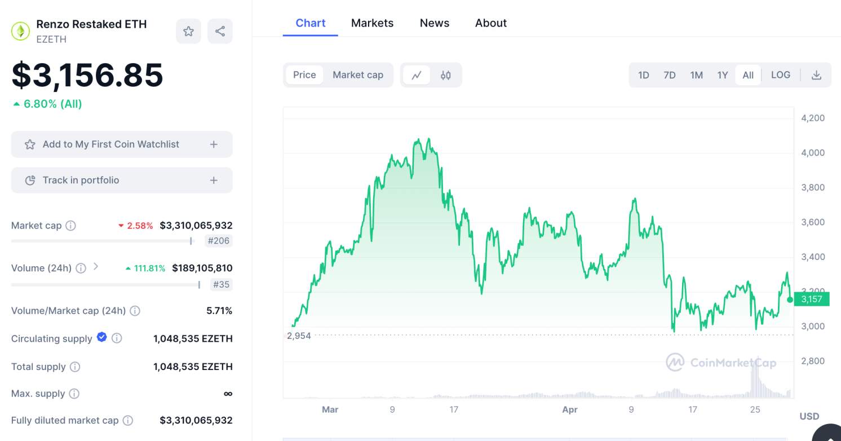Click the Apr date axis label

pos(570,410)
